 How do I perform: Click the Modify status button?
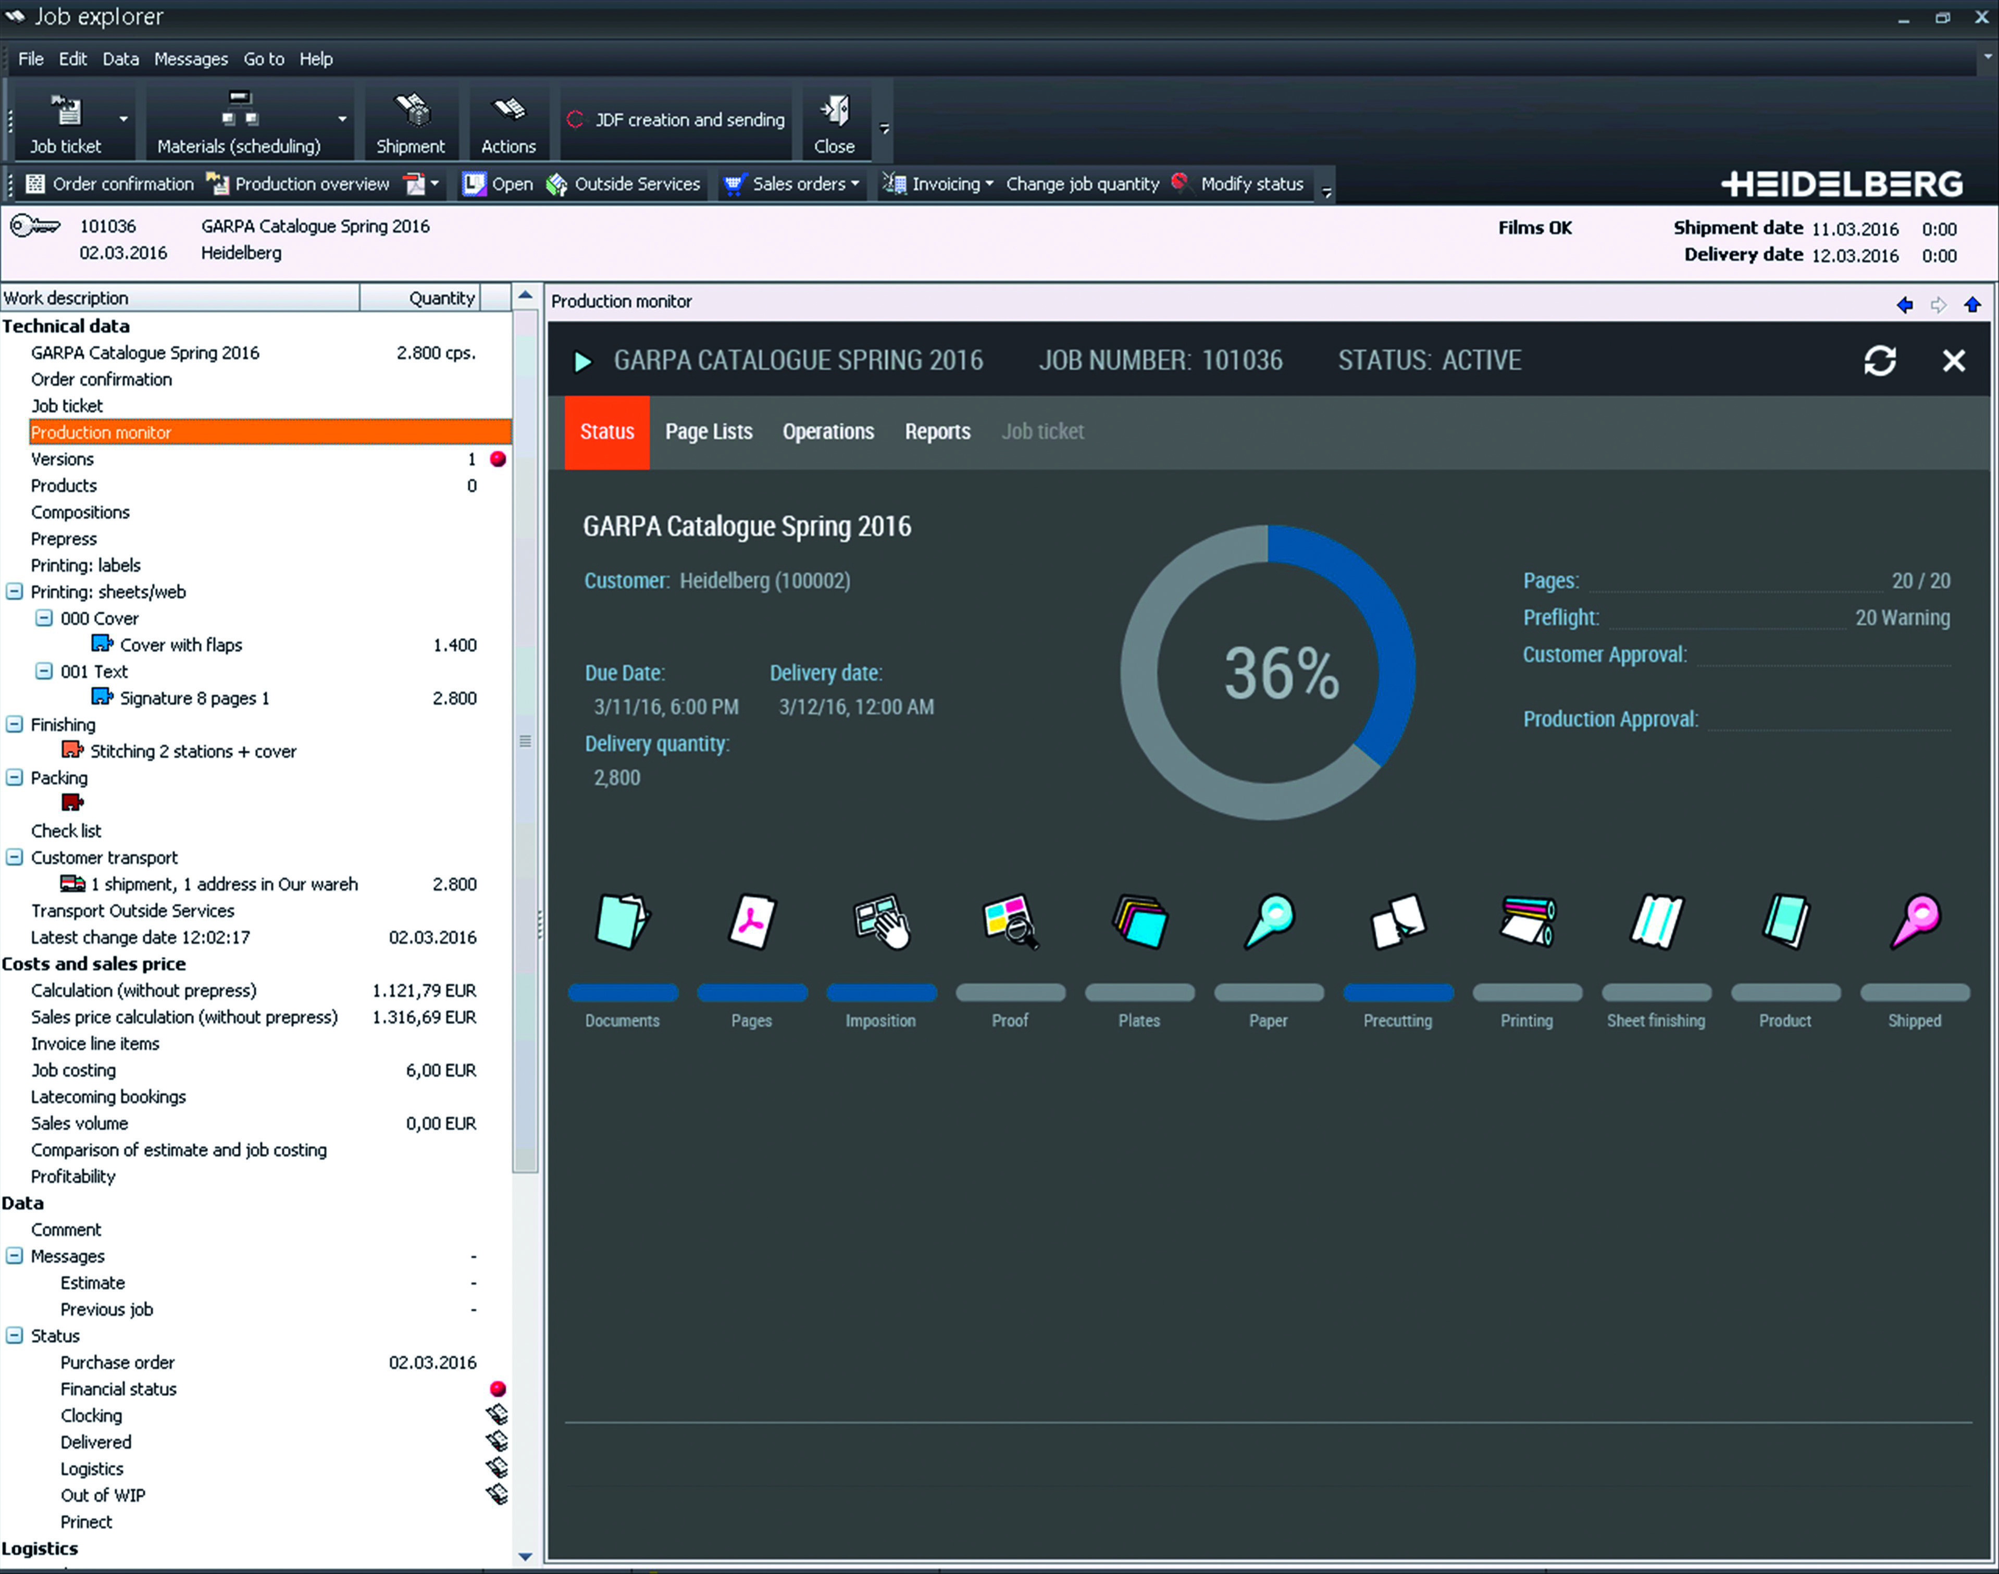coord(1238,184)
